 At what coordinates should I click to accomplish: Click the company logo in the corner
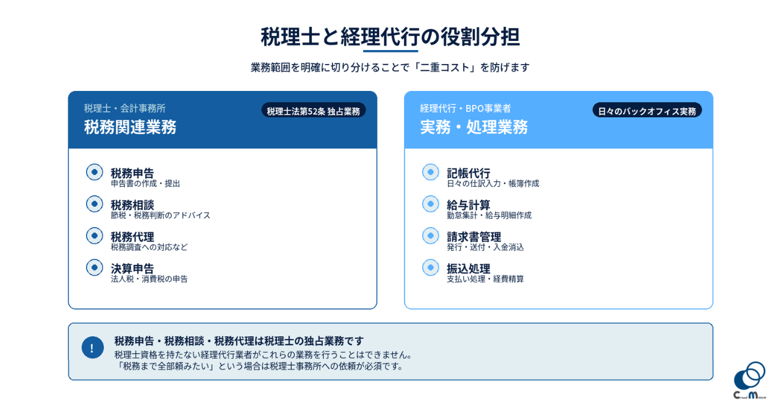tap(749, 380)
